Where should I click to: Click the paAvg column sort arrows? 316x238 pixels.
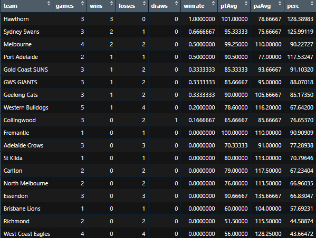tap(280, 3)
